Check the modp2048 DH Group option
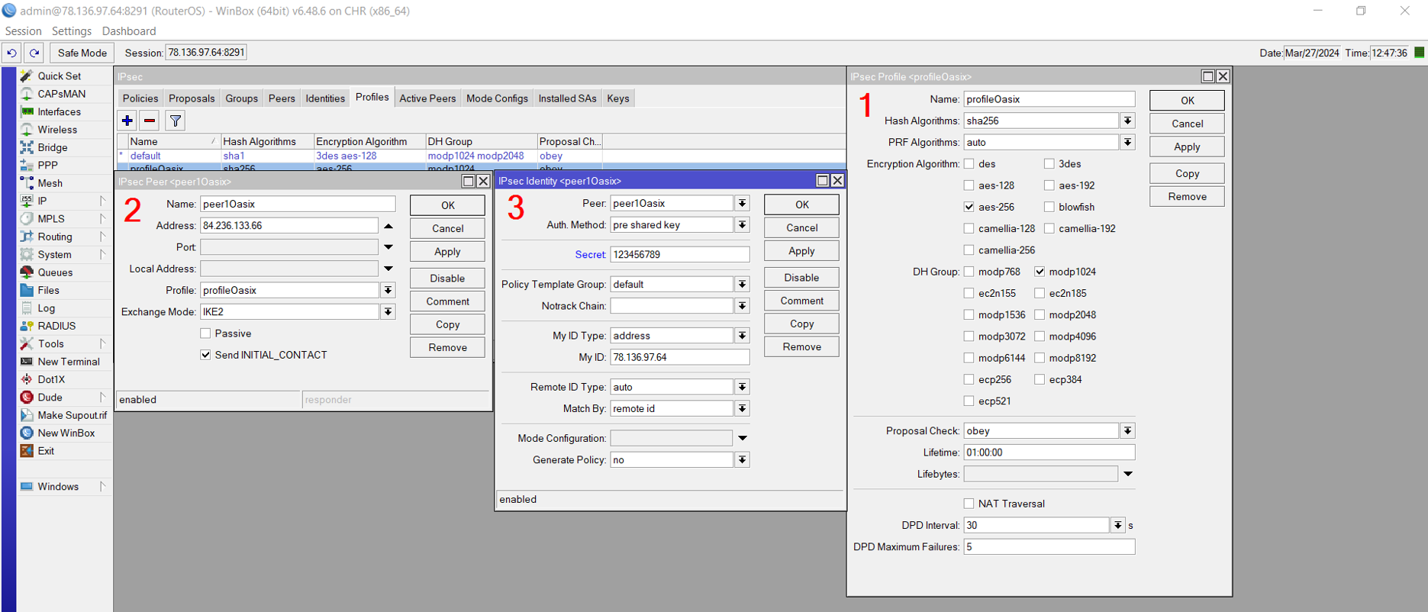This screenshot has height=612, width=1428. (x=1040, y=314)
